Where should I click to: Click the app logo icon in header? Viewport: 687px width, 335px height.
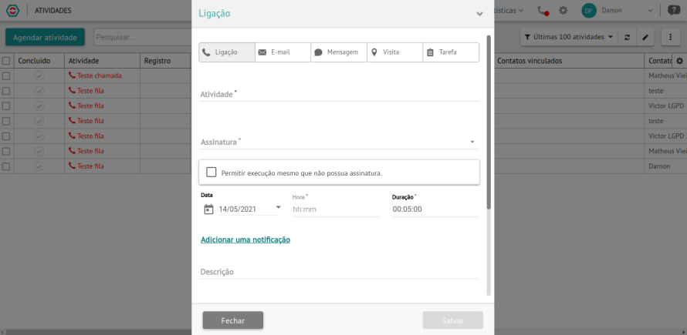[12, 11]
